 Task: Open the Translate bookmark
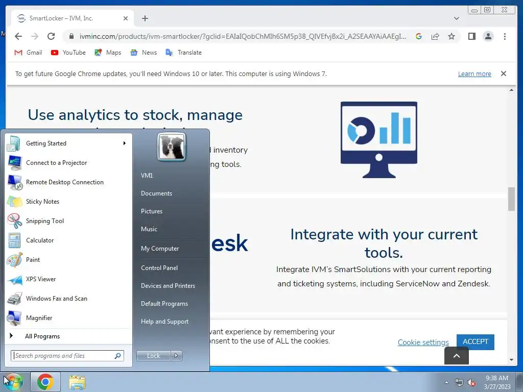click(184, 53)
